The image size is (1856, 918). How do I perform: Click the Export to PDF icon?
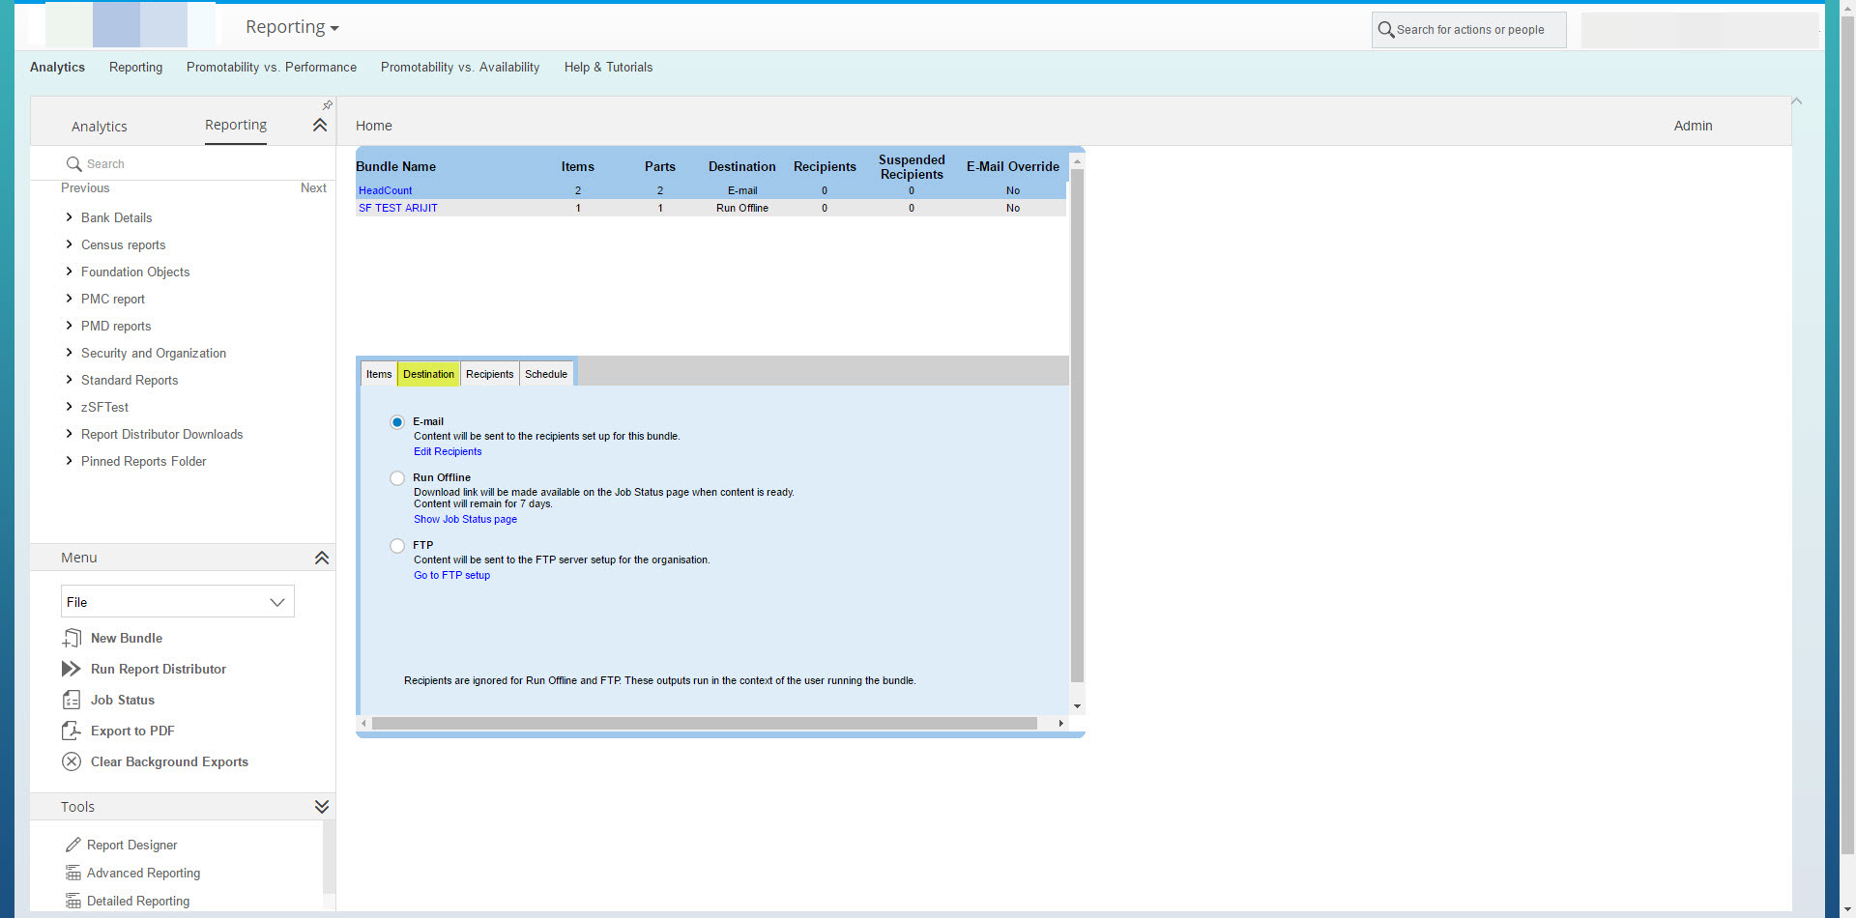point(72,731)
